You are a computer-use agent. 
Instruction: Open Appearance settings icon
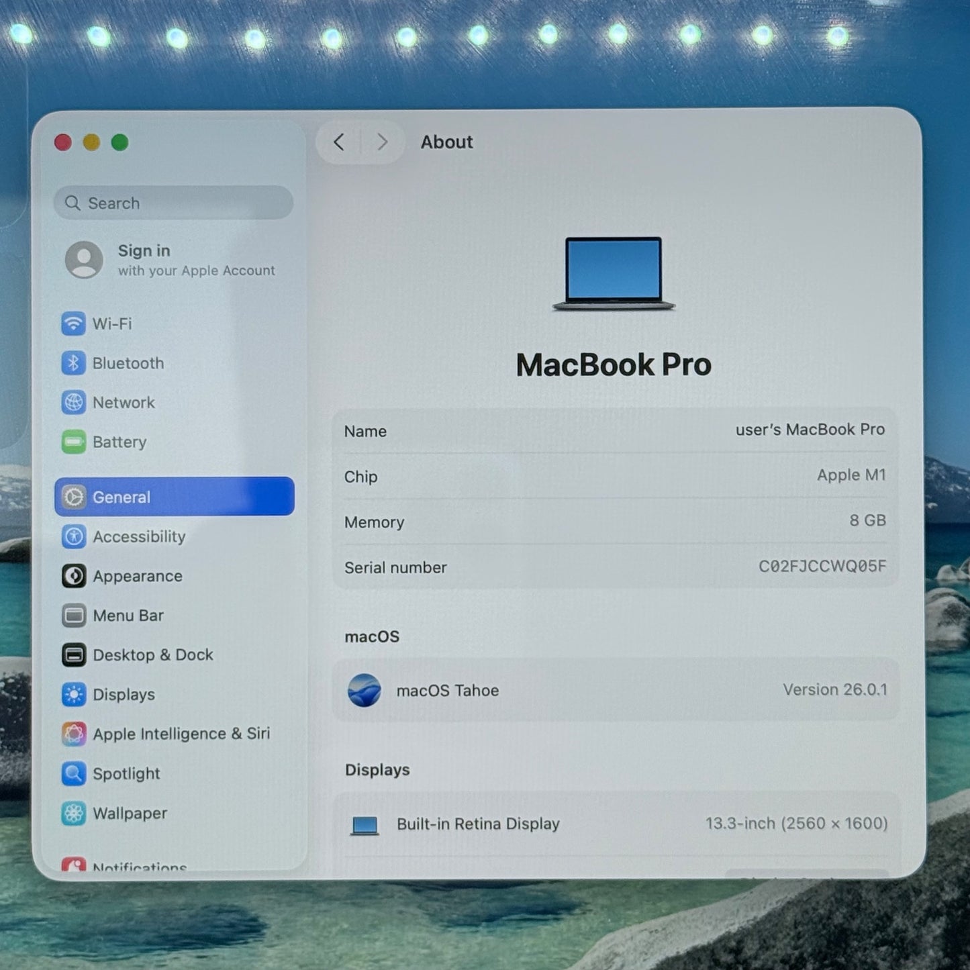[74, 576]
